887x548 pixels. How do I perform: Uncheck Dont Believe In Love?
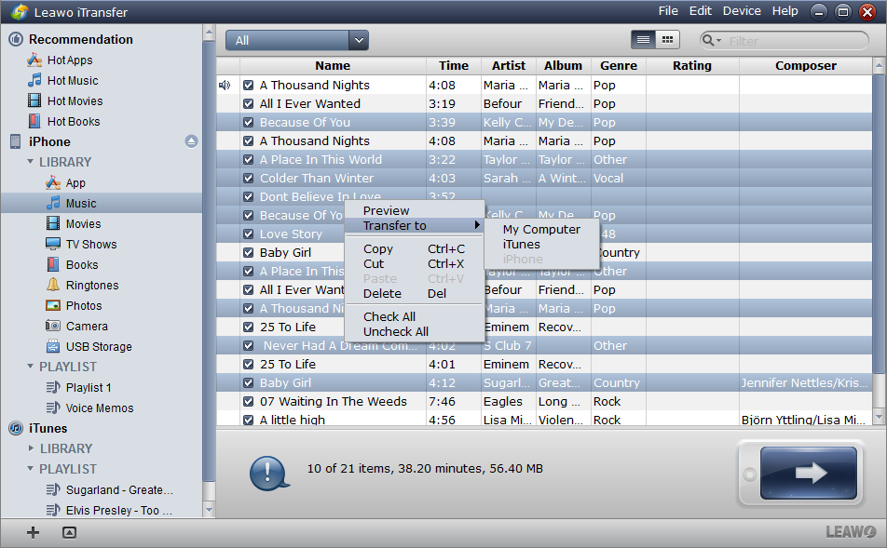pos(248,197)
